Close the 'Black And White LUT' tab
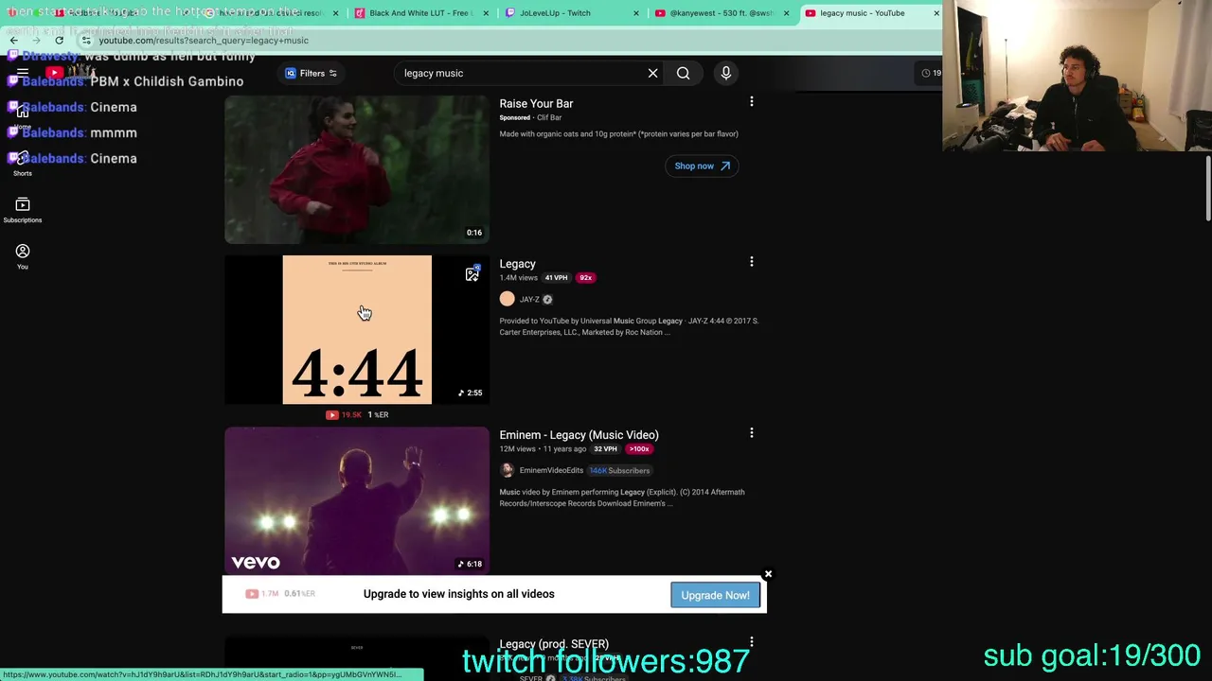 (x=487, y=13)
